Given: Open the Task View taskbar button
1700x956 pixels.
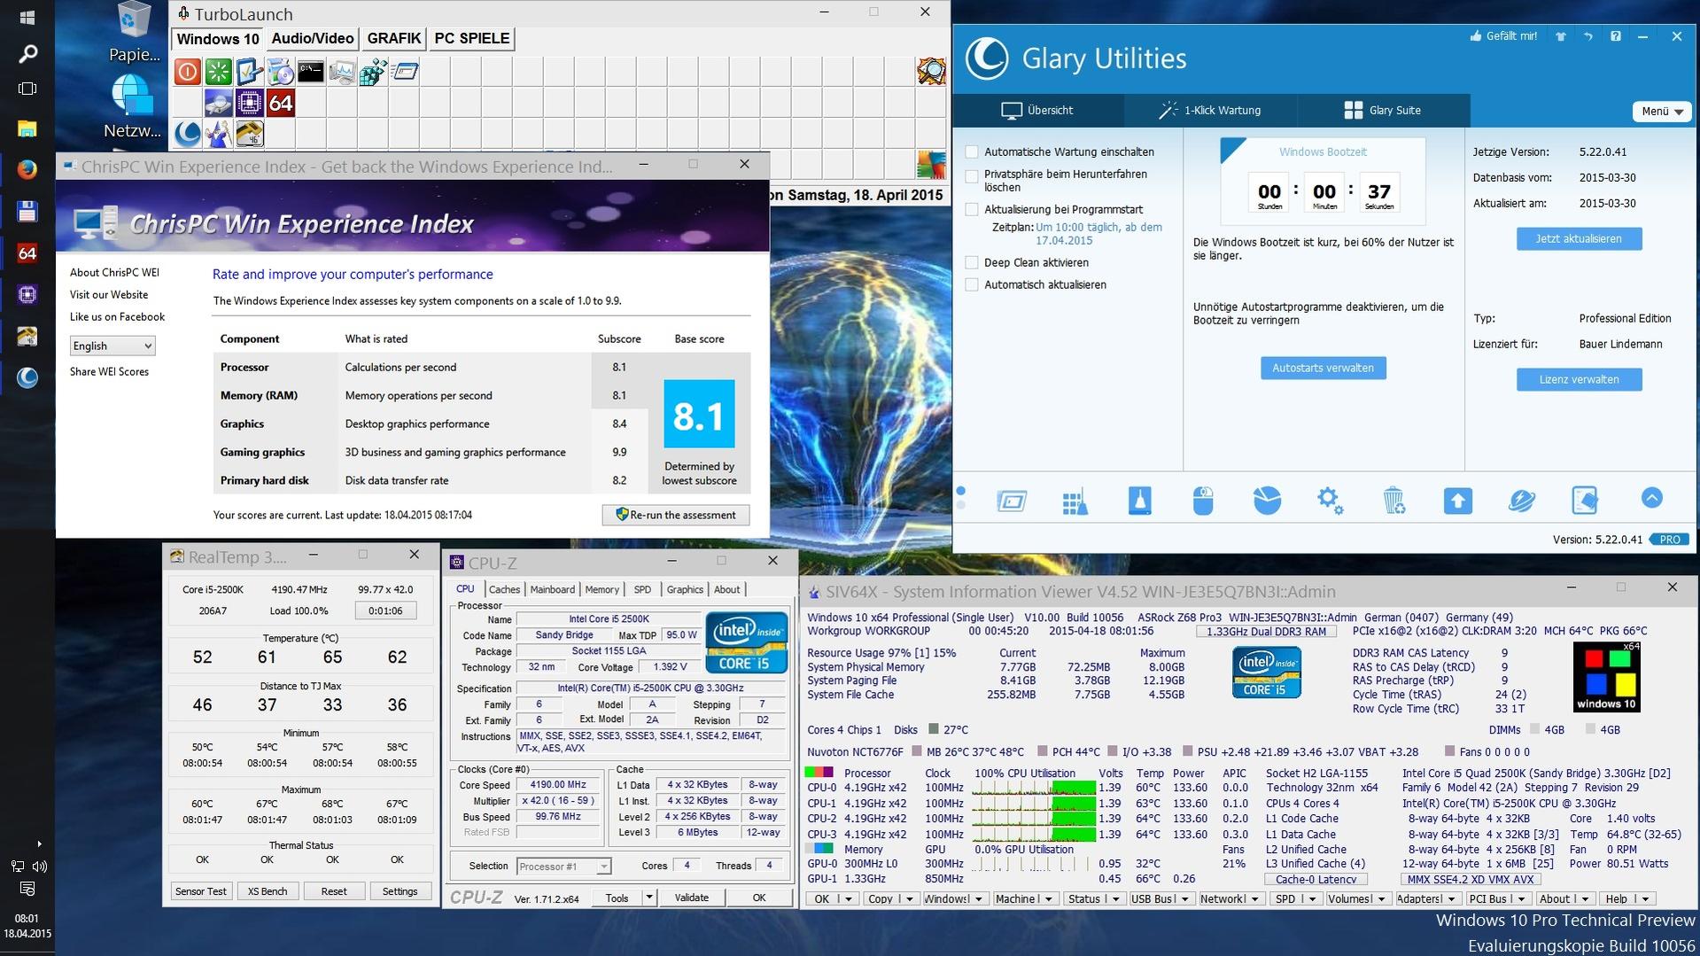Looking at the screenshot, I should 27,89.
